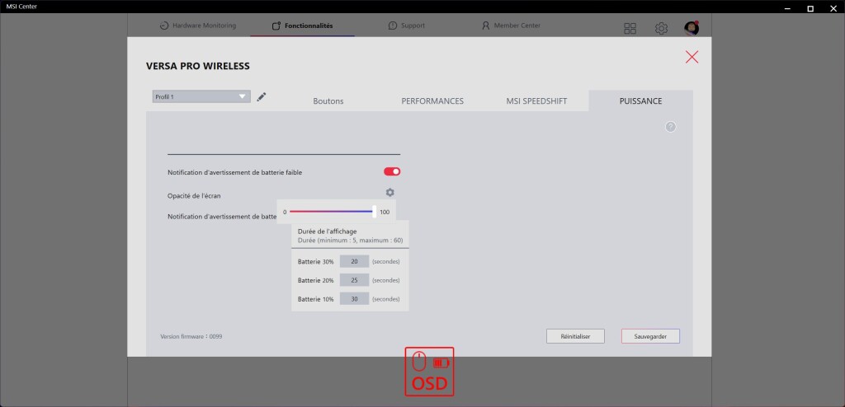Open the PERFORMANCES tab
Image resolution: width=845 pixels, height=407 pixels.
coord(432,101)
